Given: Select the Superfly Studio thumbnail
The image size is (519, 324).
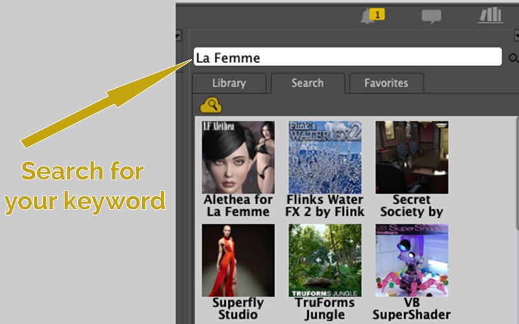Looking at the screenshot, I should [238, 260].
